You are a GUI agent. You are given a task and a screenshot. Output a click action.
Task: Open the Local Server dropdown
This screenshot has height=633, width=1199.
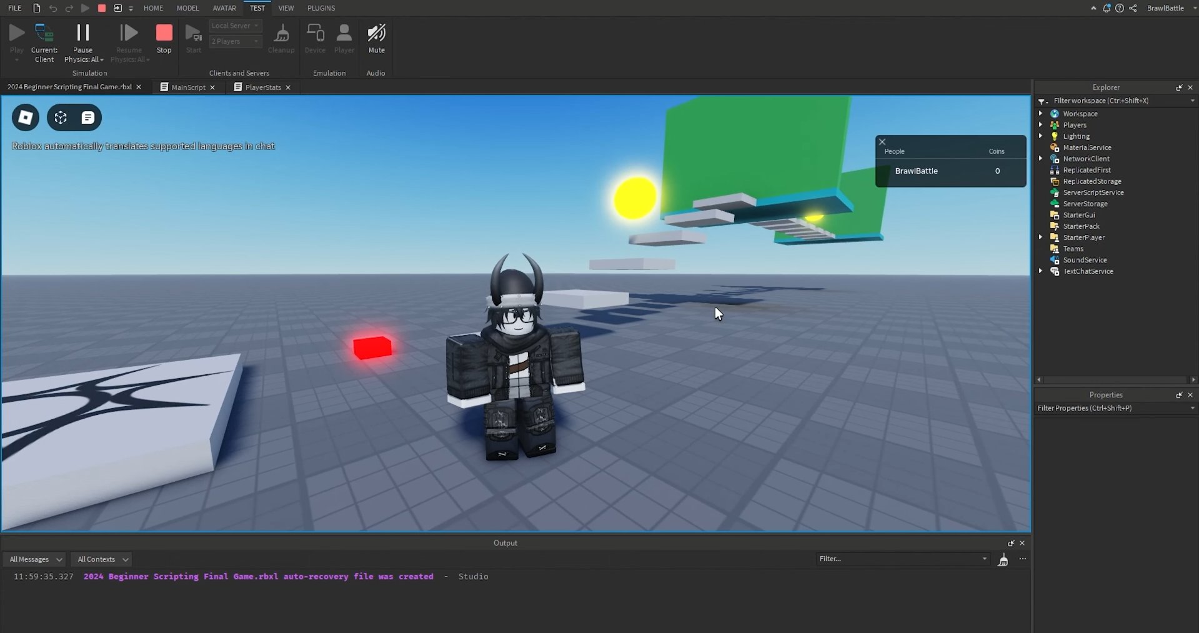point(235,26)
